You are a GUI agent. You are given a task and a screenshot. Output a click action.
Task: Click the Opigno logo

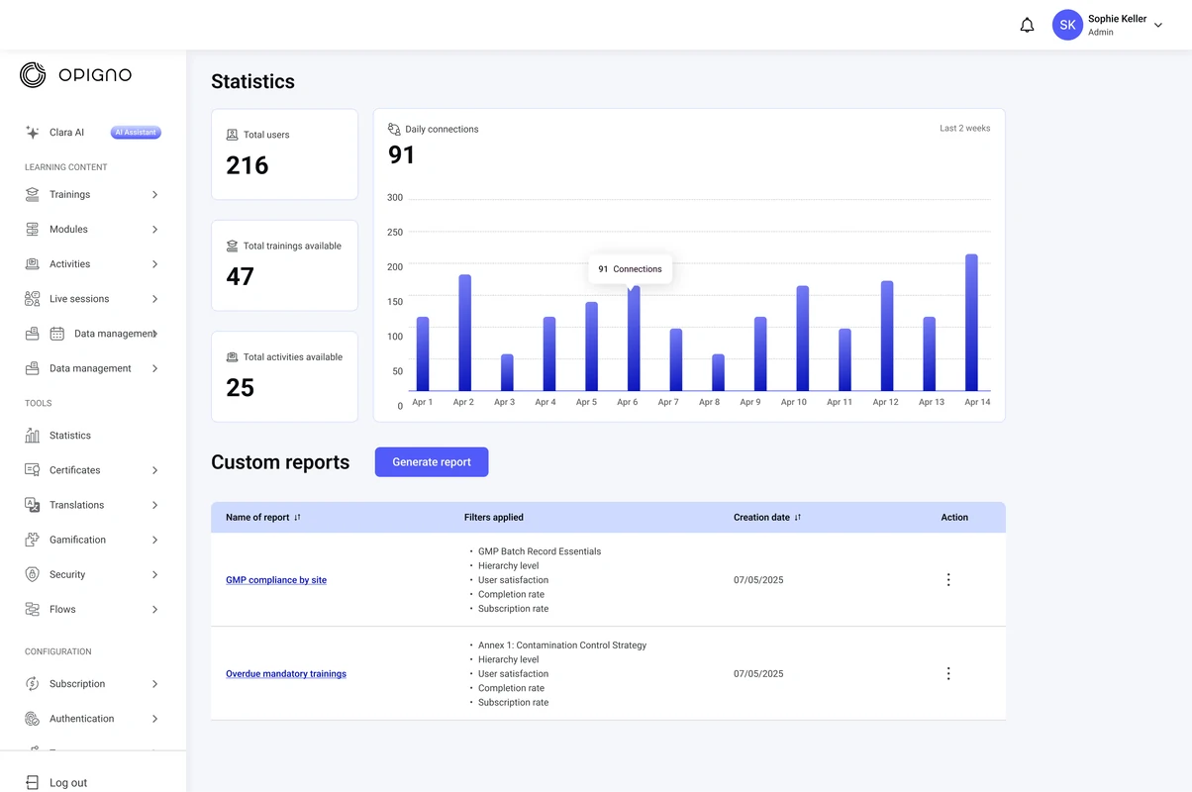75,74
